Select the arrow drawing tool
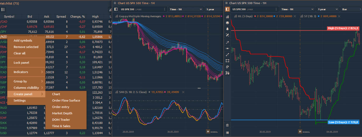362x137 pixels. pos(227,43)
